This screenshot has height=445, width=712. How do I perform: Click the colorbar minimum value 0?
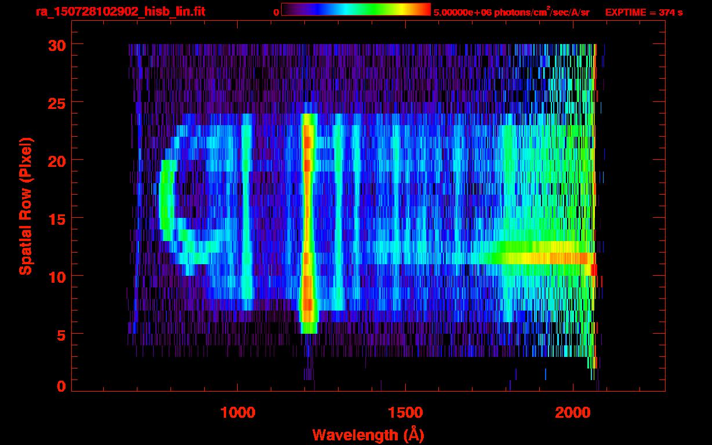277,12
